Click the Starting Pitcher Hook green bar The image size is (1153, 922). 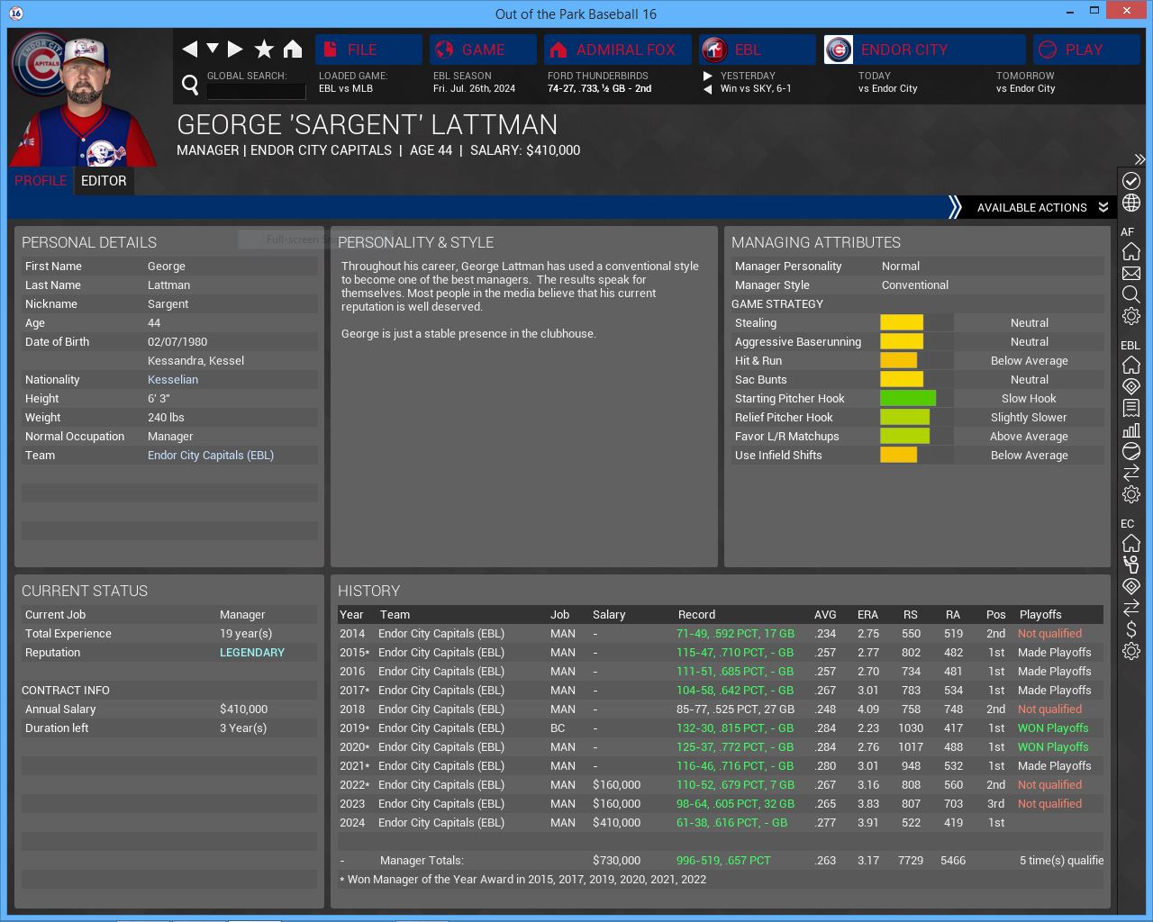coord(908,399)
